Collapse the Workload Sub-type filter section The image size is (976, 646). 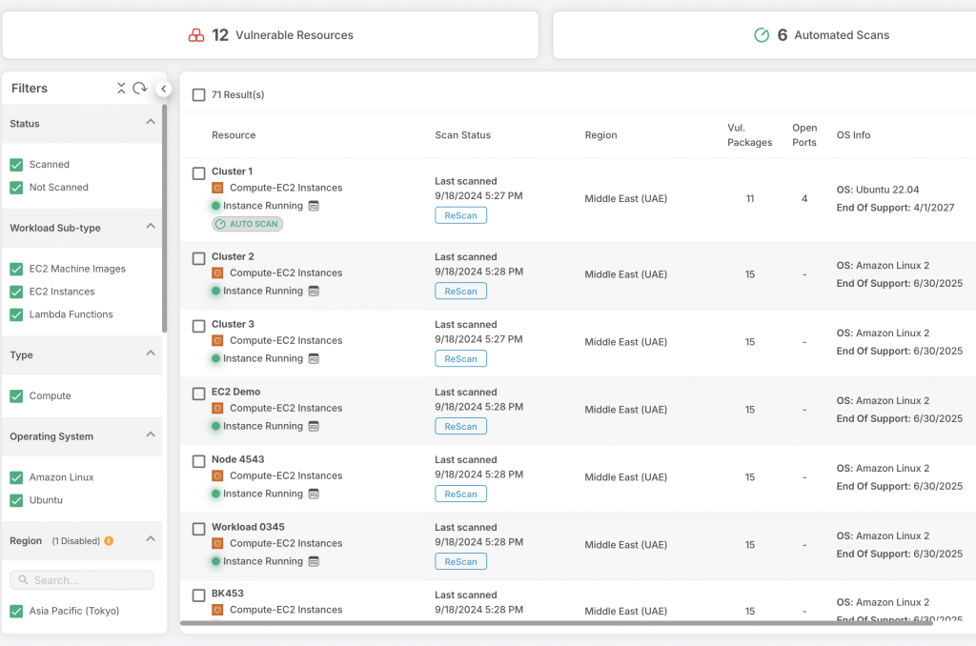pyautogui.click(x=150, y=227)
